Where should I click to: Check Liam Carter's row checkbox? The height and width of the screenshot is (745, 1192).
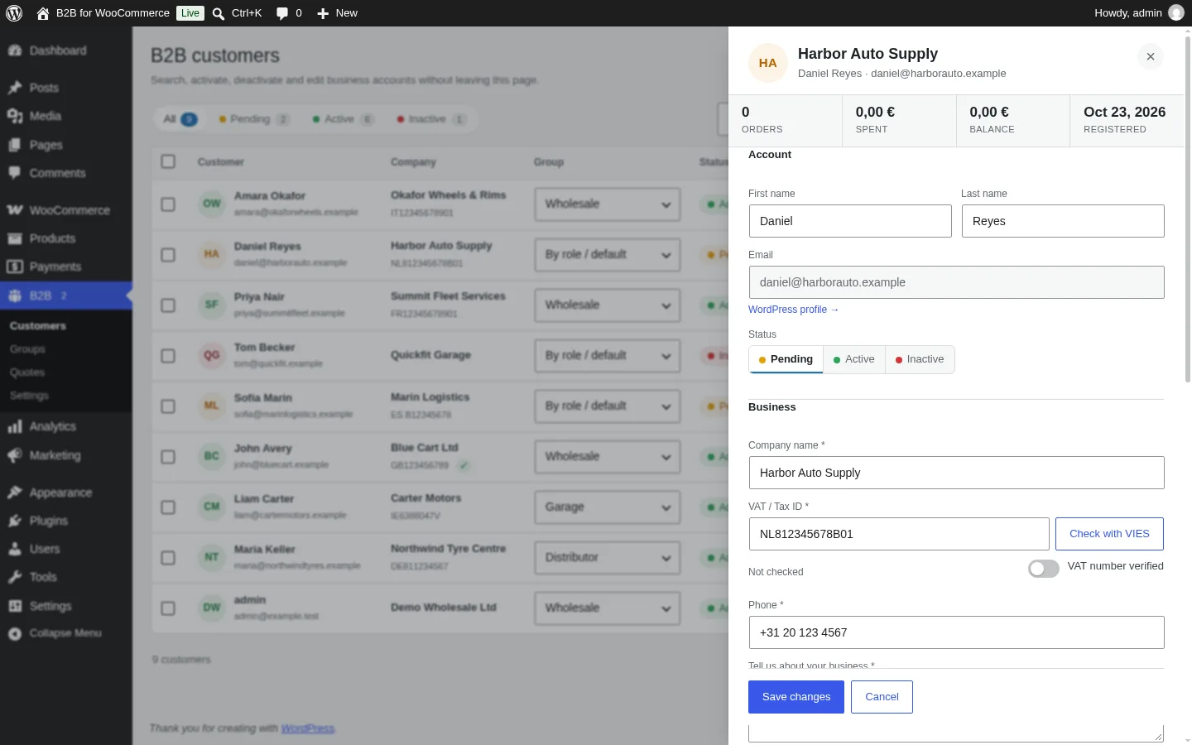pos(168,507)
